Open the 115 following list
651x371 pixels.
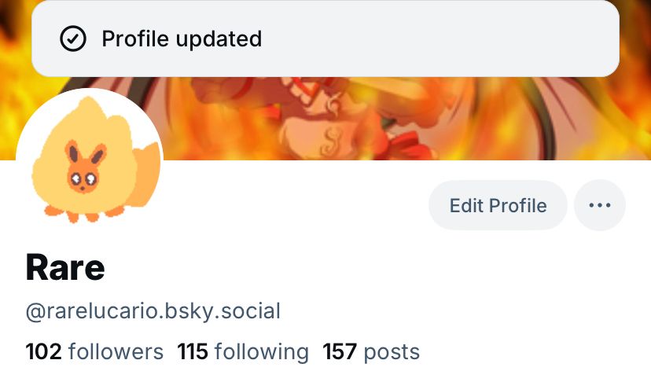pos(243,352)
